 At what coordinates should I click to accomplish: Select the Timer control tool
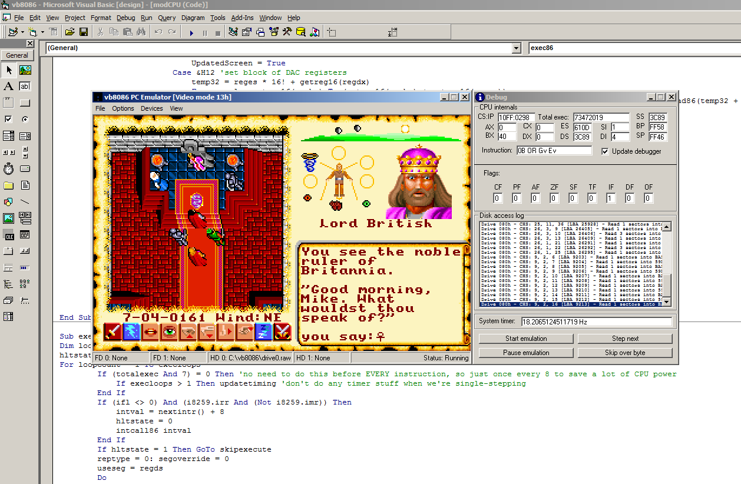pos(9,169)
